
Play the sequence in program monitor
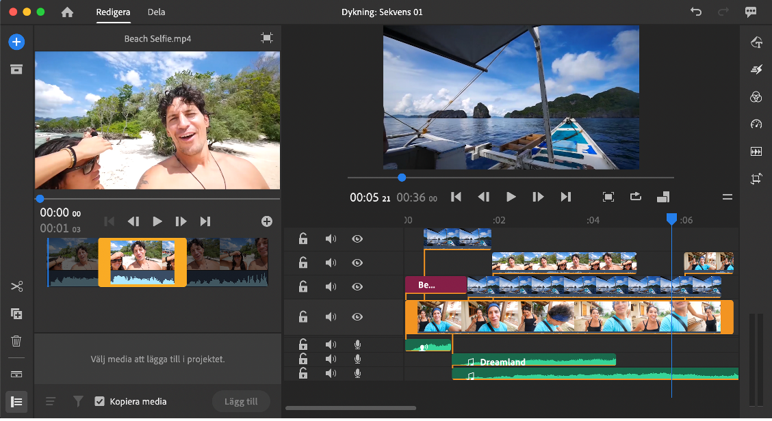tap(511, 197)
